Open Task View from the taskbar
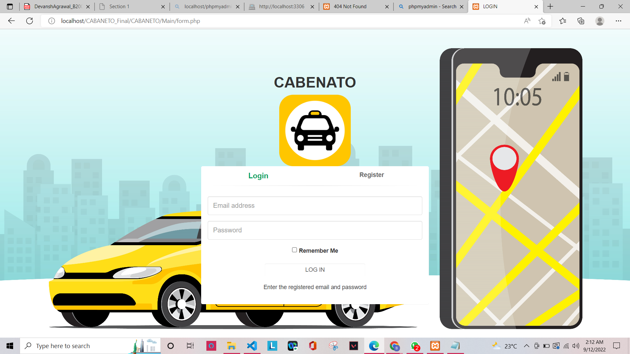The image size is (630, 354). 190,346
